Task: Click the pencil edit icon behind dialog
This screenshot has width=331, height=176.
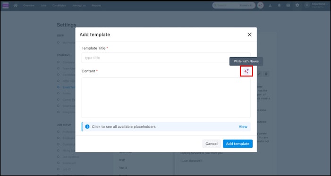Action: (x=259, y=74)
